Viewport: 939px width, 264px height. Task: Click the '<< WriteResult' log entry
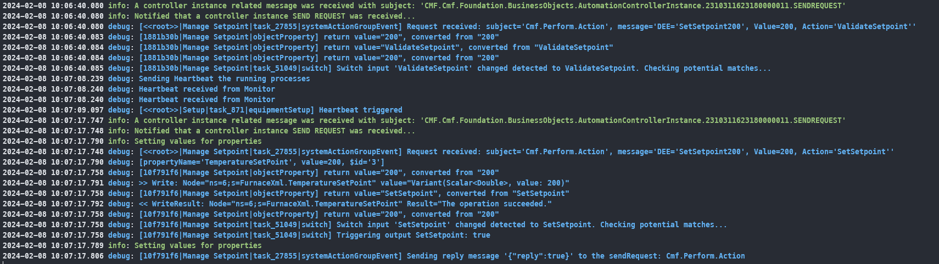[173, 204]
